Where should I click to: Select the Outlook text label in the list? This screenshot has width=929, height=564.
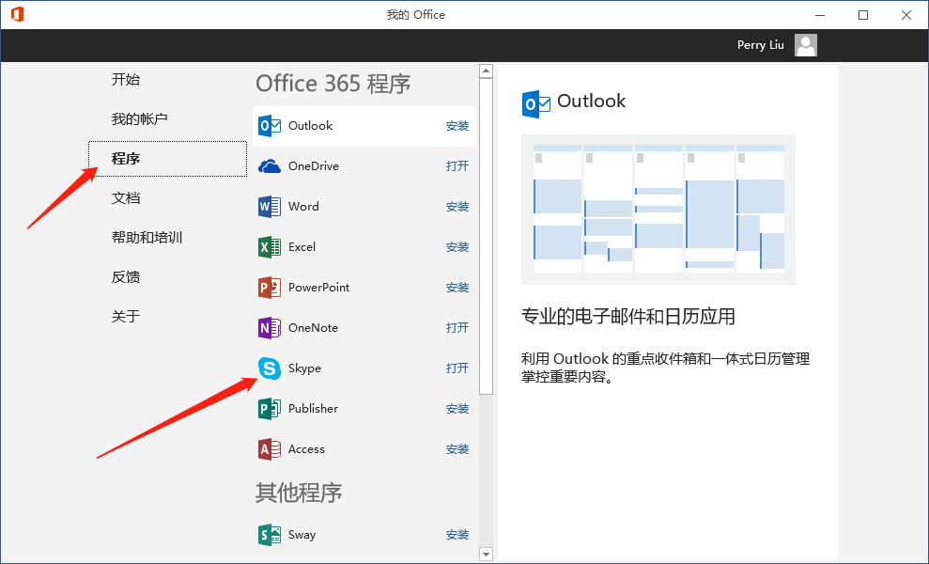coord(311,126)
